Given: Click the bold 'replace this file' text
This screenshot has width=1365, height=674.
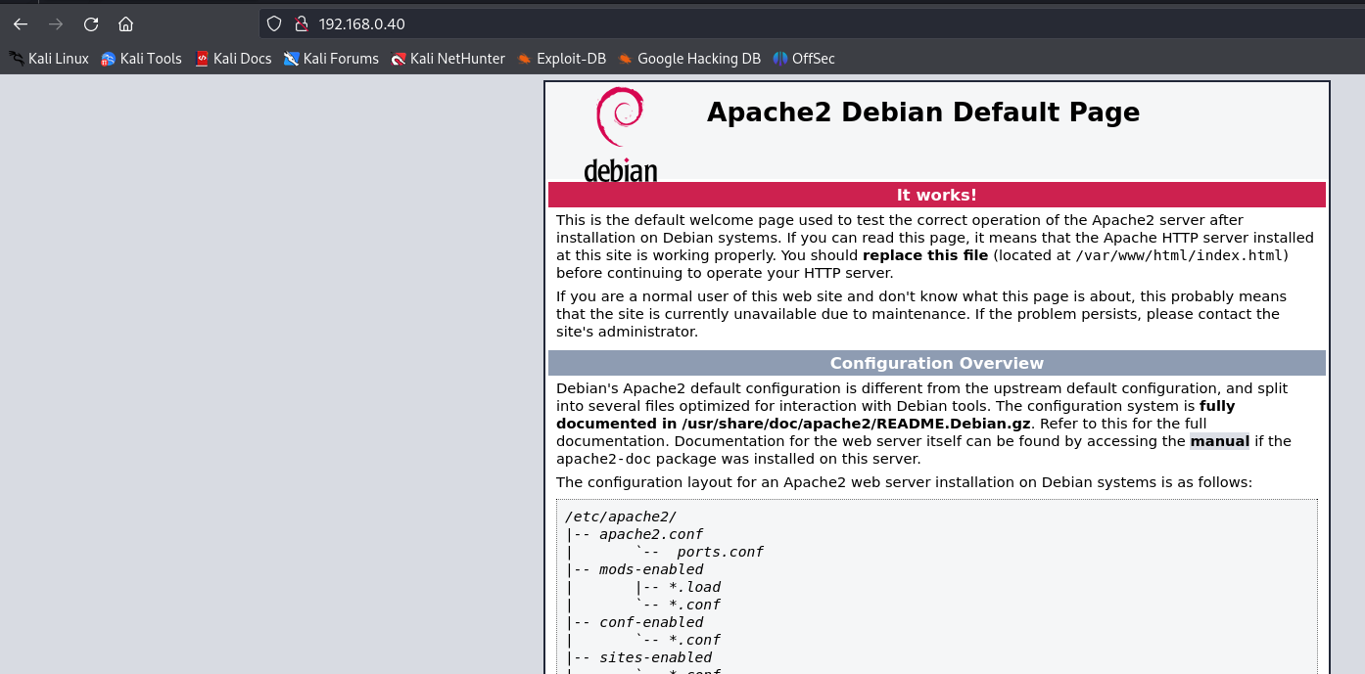Looking at the screenshot, I should coord(925,255).
